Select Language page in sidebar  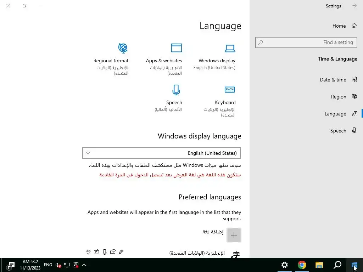tap(335, 114)
